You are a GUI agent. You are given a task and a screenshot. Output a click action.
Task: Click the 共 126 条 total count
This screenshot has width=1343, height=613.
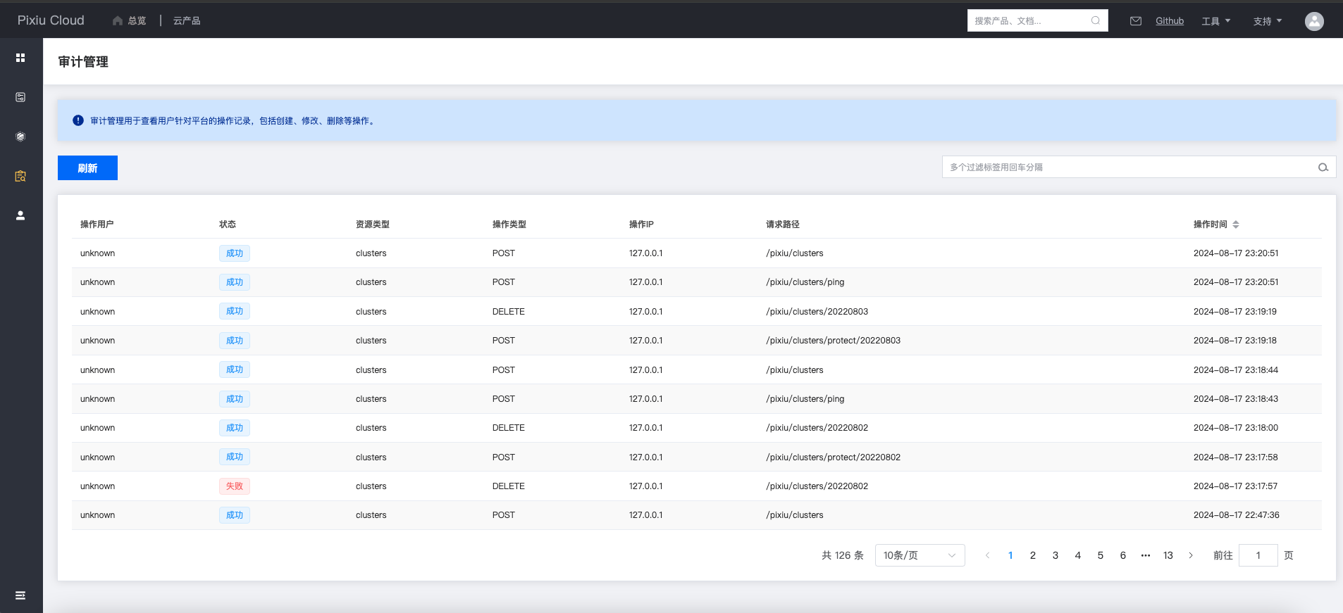click(843, 555)
